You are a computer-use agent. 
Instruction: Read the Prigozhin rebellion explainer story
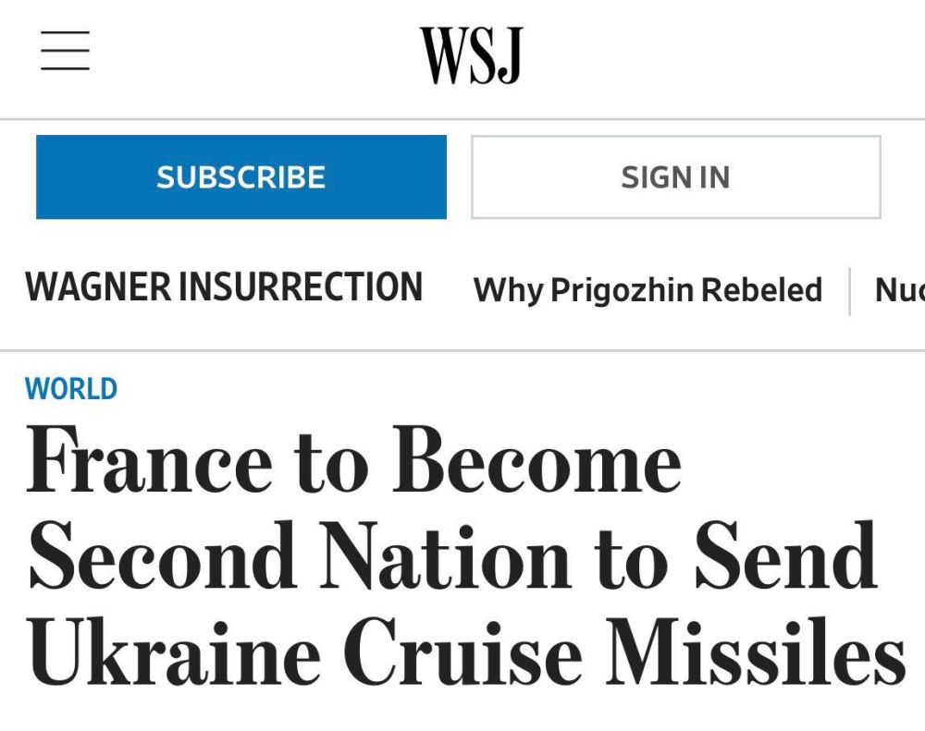coord(647,289)
